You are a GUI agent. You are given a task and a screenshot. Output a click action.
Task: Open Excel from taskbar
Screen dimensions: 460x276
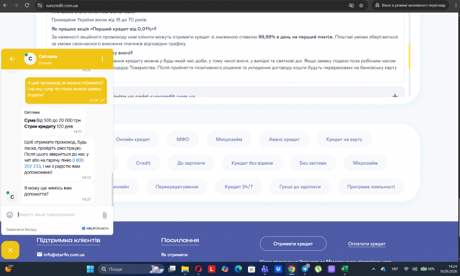click(x=345, y=269)
